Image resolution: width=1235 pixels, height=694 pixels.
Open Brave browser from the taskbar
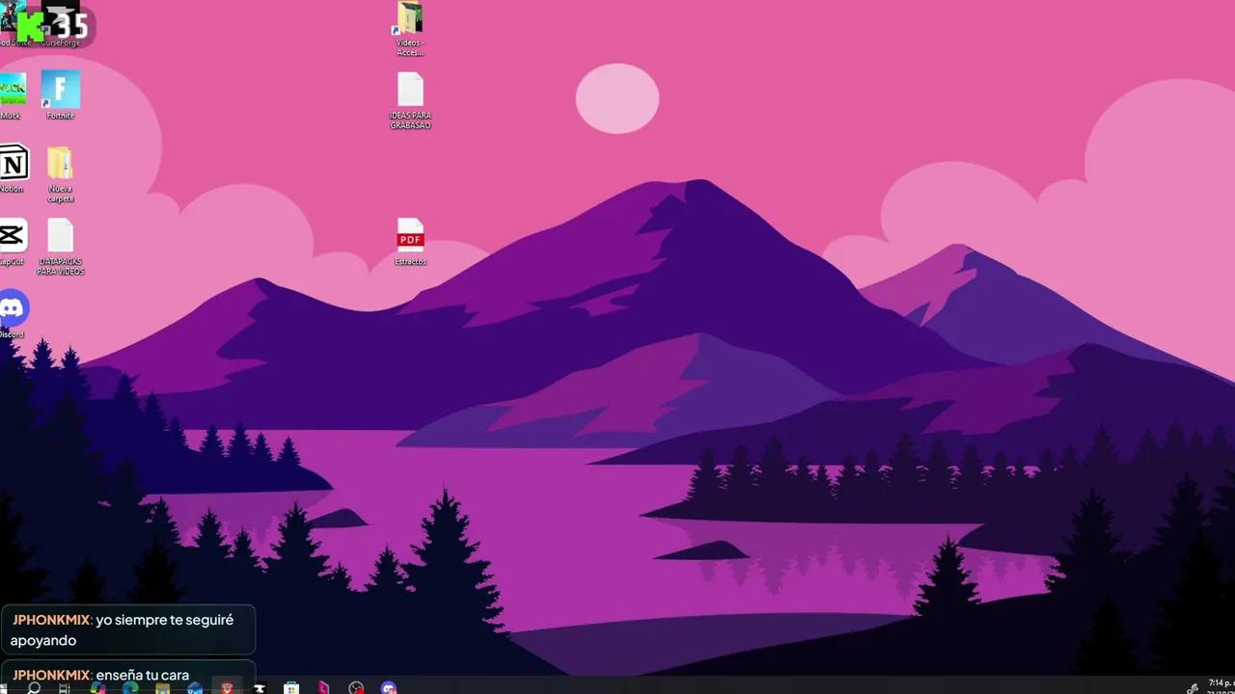[x=227, y=688]
